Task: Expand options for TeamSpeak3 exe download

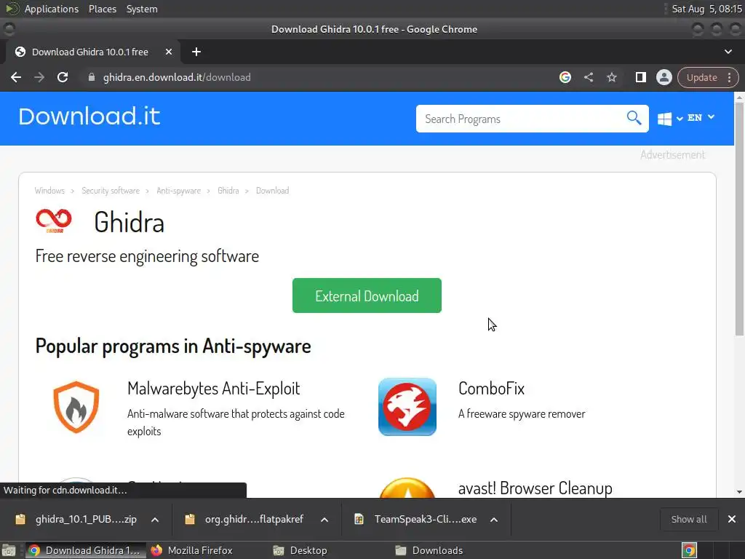Action: [494, 520]
